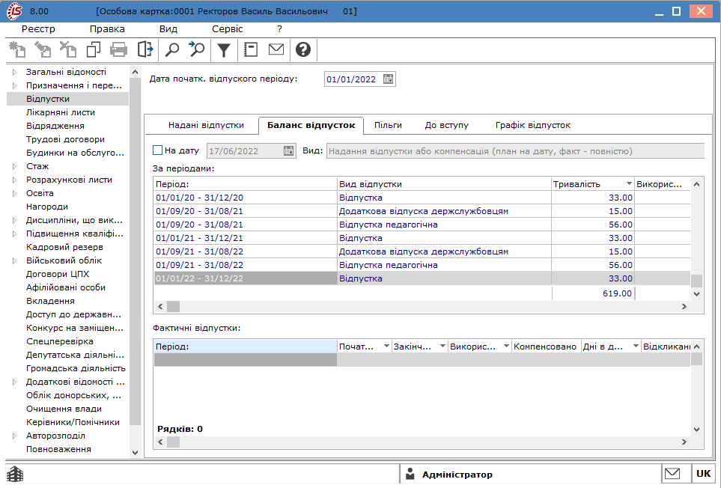The width and height of the screenshot is (721, 488).
Task: Open help via question mark icon
Action: [x=303, y=49]
